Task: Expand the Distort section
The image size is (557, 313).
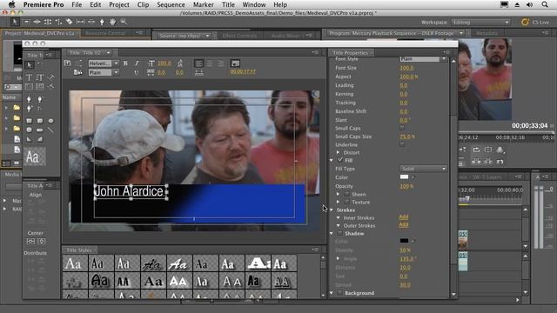Action: (339, 152)
